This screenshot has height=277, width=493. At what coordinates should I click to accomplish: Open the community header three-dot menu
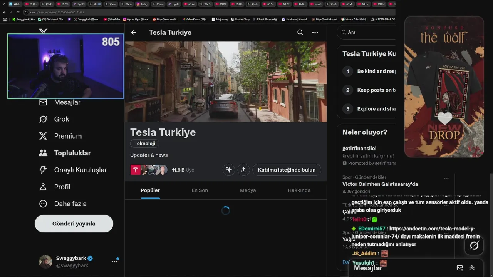coord(315,32)
